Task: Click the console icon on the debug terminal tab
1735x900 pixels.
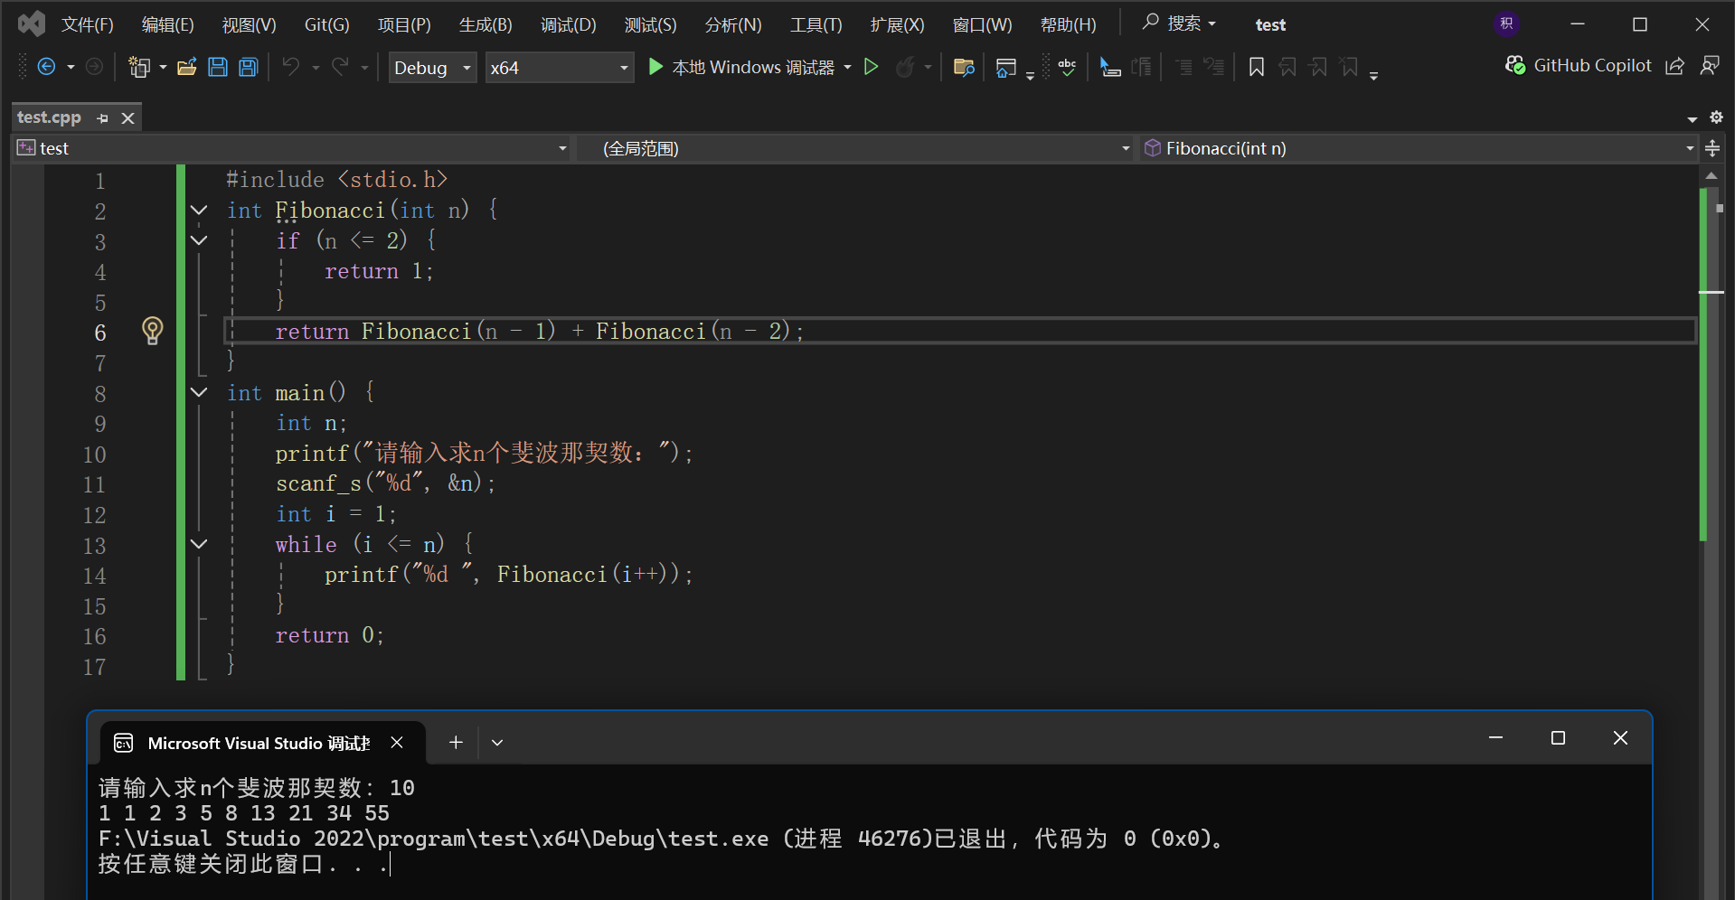Action: point(124,743)
